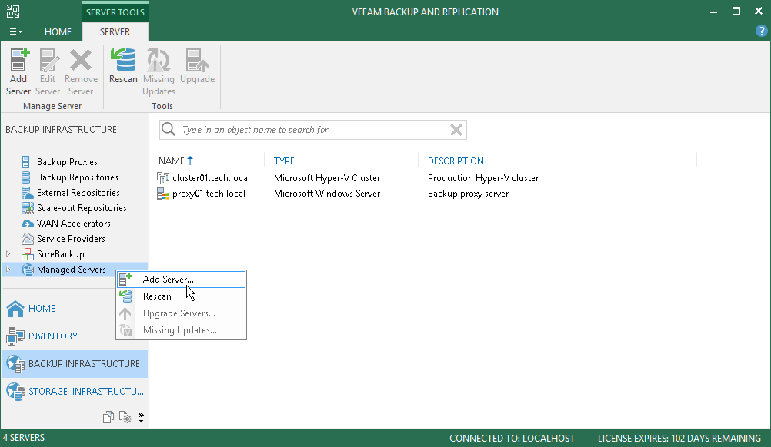Click the Production Hyper-V cluster description

pyautogui.click(x=483, y=178)
